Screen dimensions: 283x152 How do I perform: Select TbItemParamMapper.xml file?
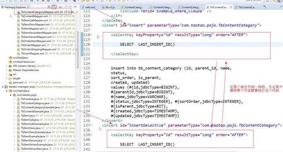point(36,37)
